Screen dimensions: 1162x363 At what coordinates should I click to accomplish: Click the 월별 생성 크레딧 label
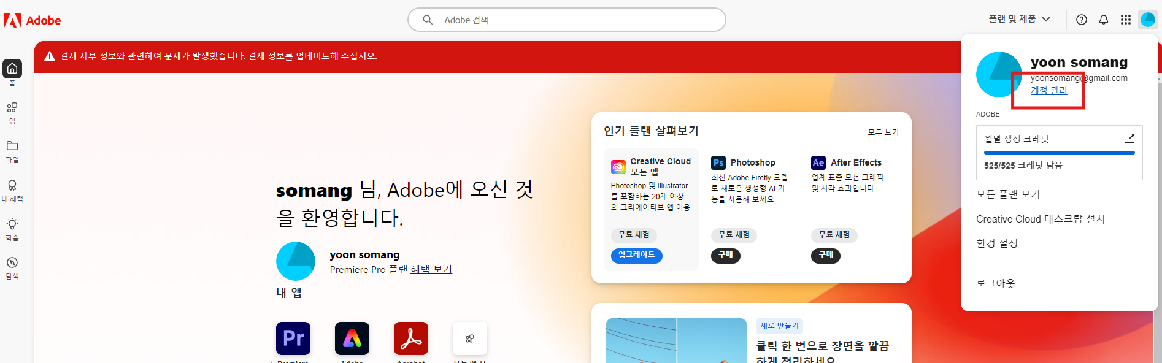point(1017,139)
